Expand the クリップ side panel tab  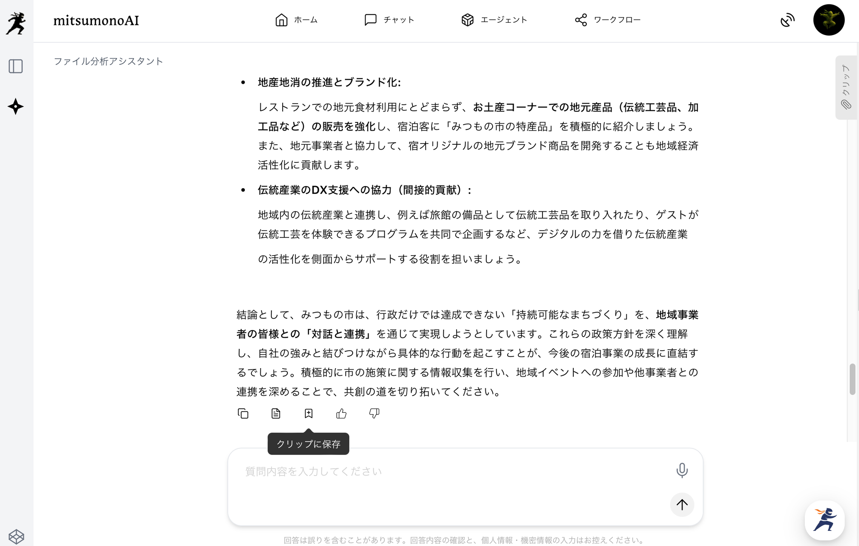[846, 88]
